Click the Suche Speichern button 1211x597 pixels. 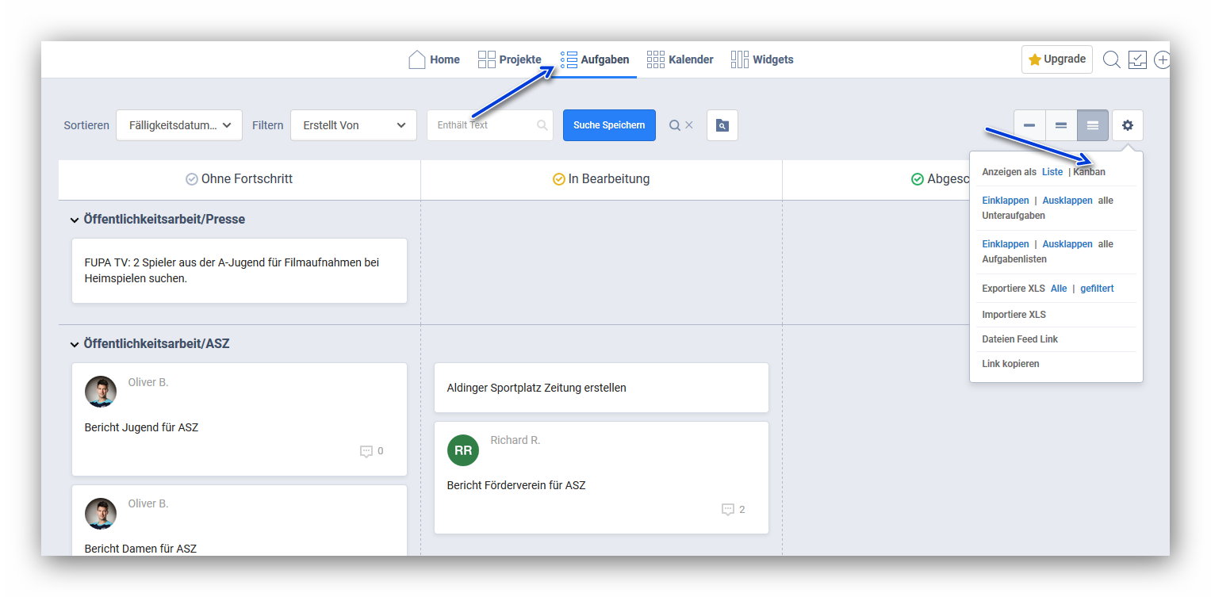pos(608,125)
